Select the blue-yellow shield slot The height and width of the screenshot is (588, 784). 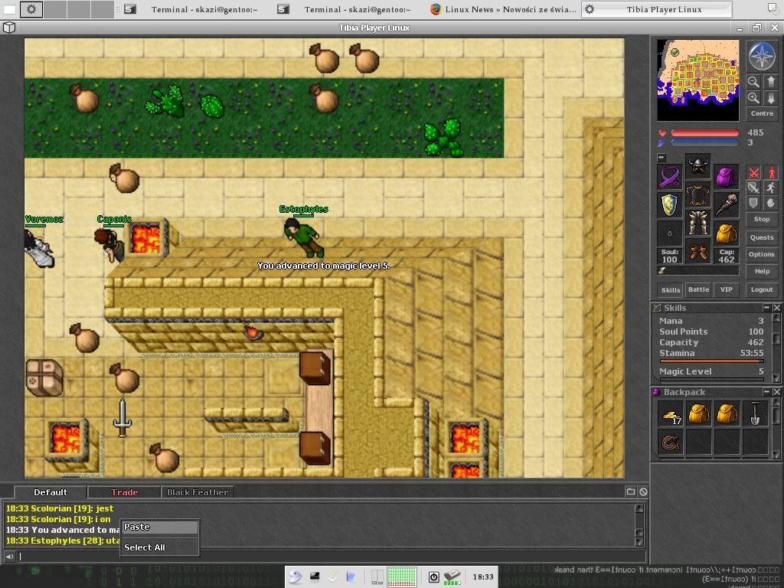tap(669, 205)
